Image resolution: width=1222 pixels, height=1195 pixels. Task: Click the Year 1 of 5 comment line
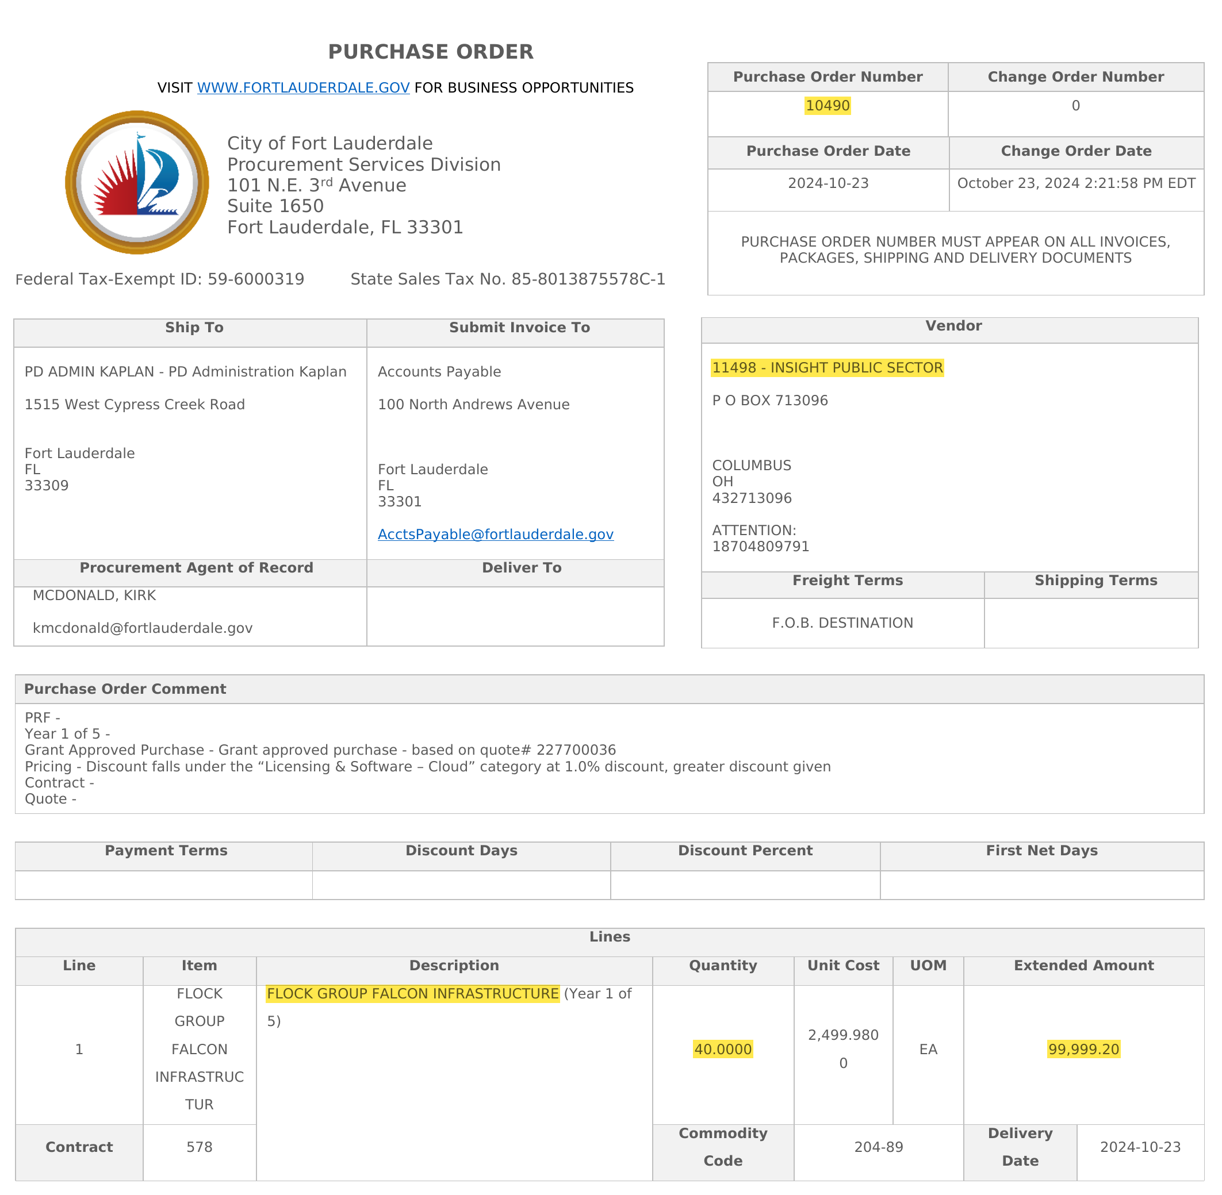67,733
